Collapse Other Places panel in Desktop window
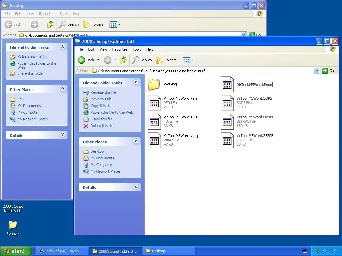The height and width of the screenshot is (256, 342). (x=62, y=89)
